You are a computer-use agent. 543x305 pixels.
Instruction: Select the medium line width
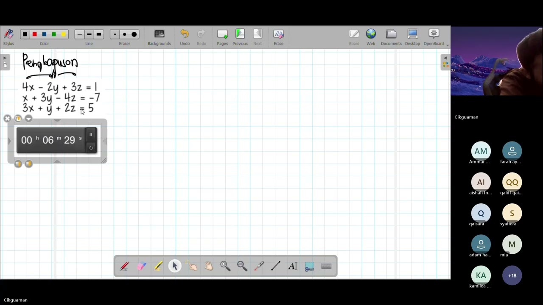point(89,34)
